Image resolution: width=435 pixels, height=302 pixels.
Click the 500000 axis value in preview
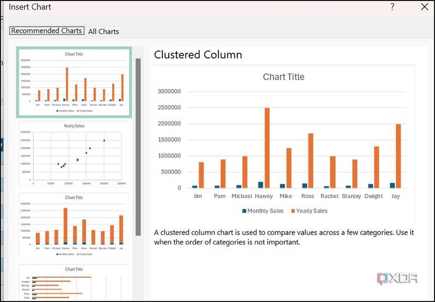pos(171,172)
